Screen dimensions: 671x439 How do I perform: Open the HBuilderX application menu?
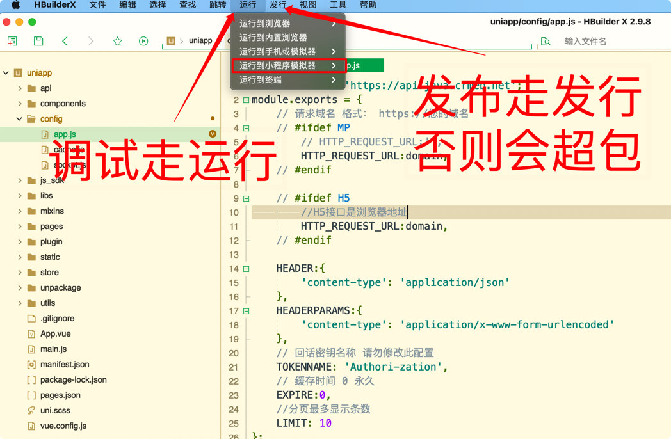coord(55,5)
